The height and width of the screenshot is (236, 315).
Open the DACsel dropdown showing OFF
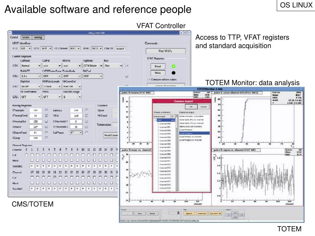pyautogui.click(x=93, y=76)
